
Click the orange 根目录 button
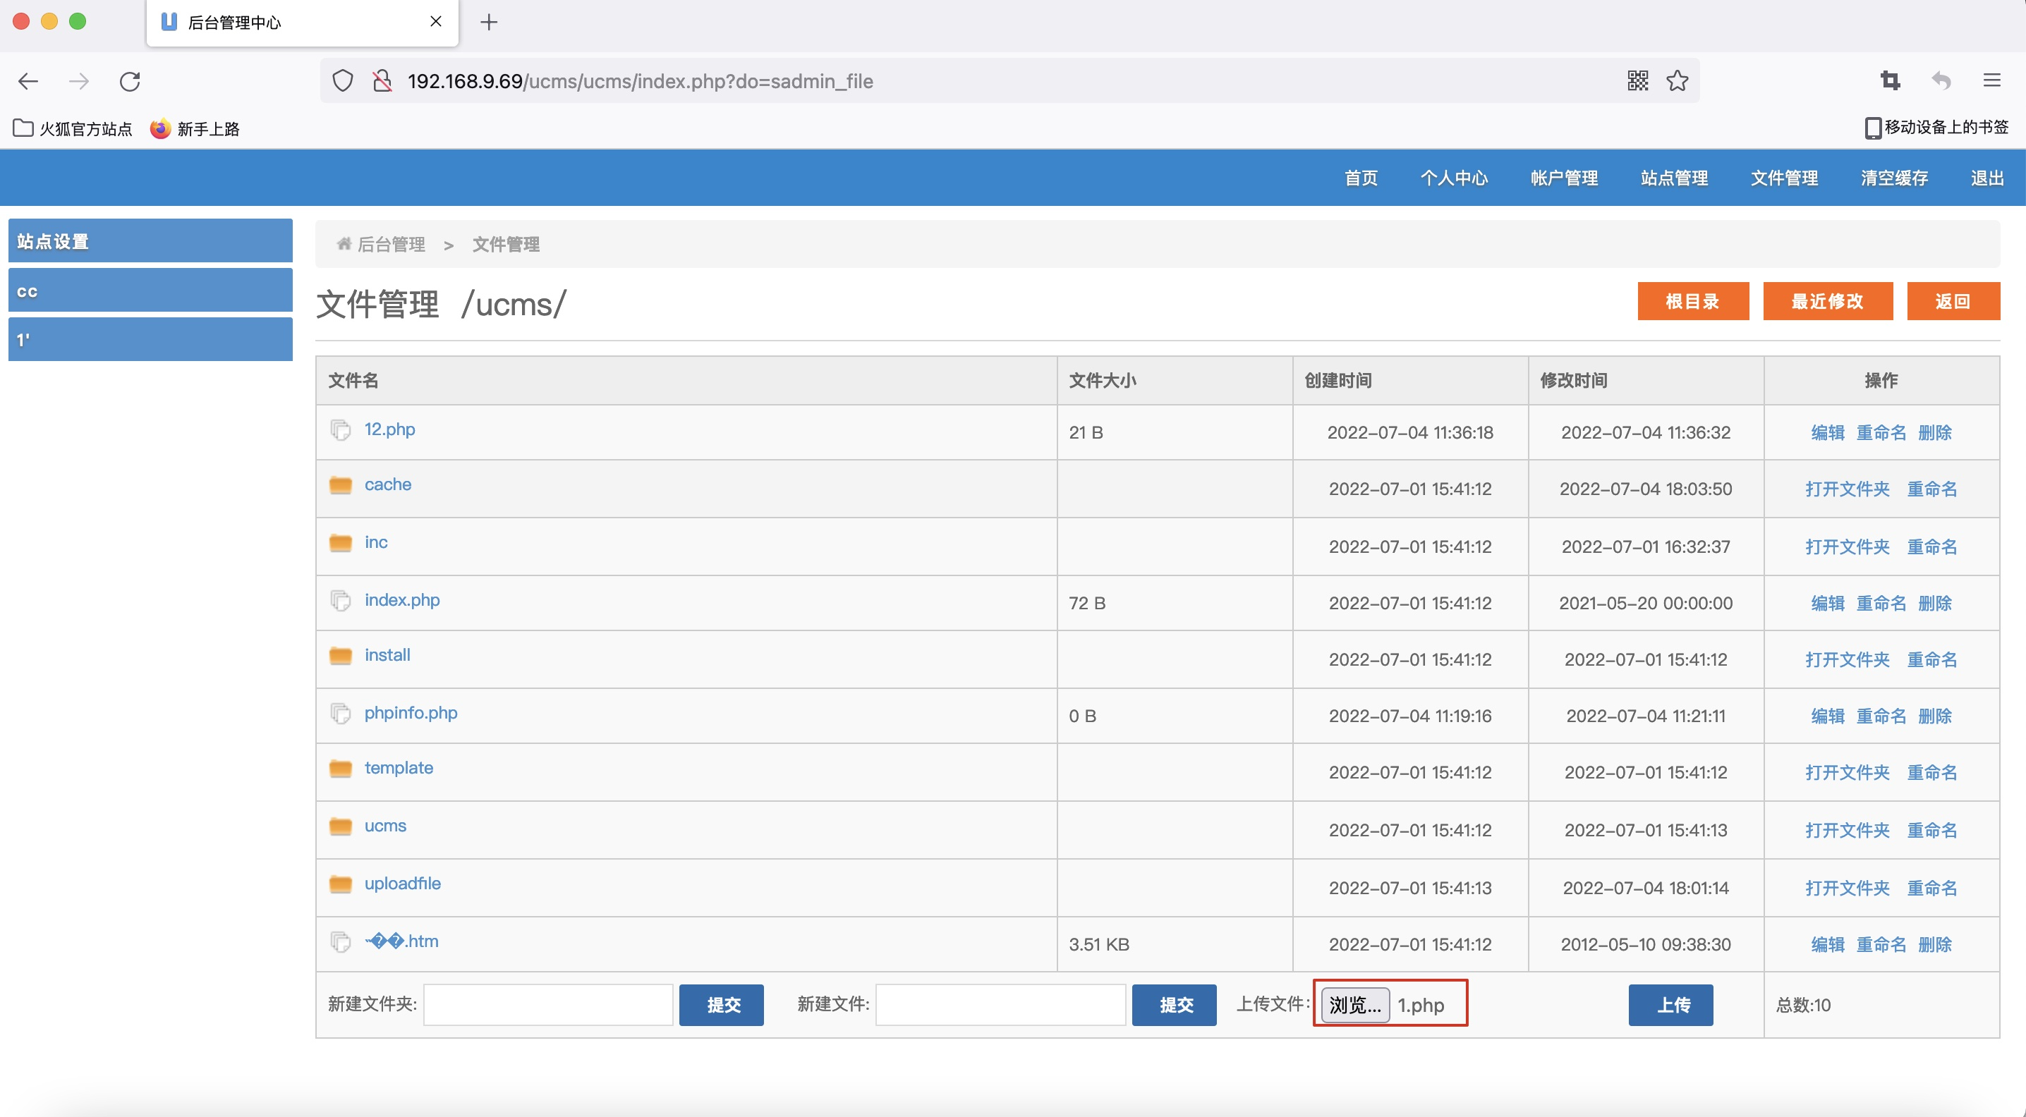tap(1692, 301)
